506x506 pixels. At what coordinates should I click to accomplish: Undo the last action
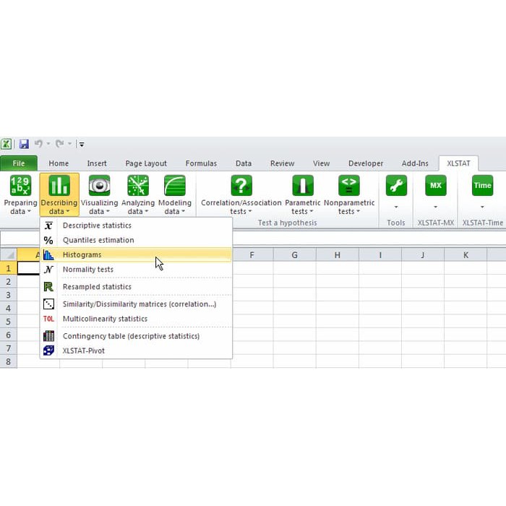(x=38, y=143)
